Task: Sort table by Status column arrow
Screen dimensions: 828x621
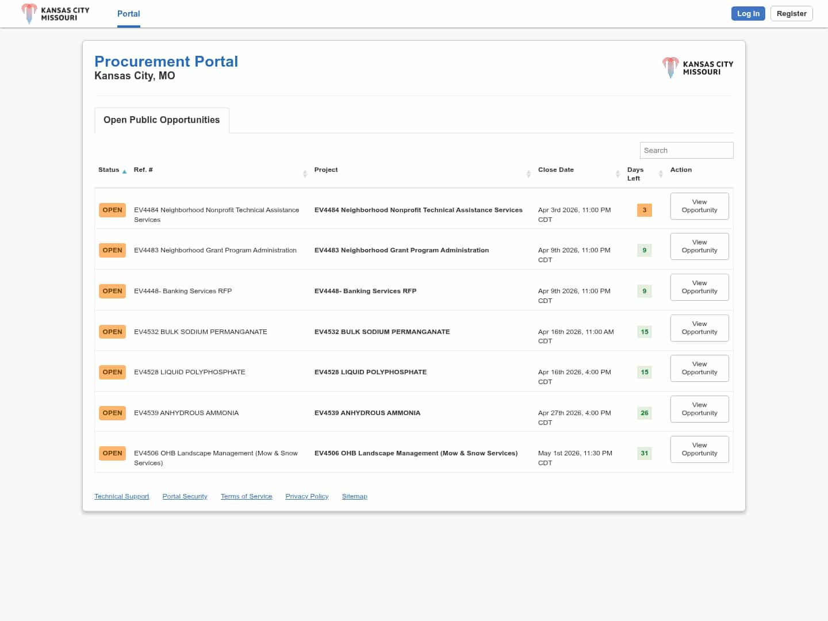Action: click(x=124, y=171)
